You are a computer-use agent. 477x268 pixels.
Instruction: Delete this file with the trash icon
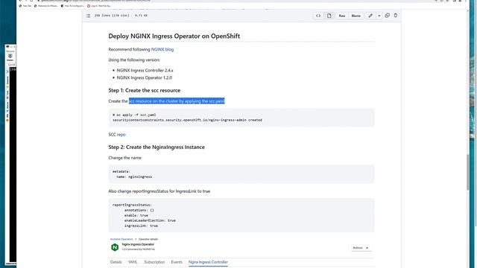click(x=396, y=16)
